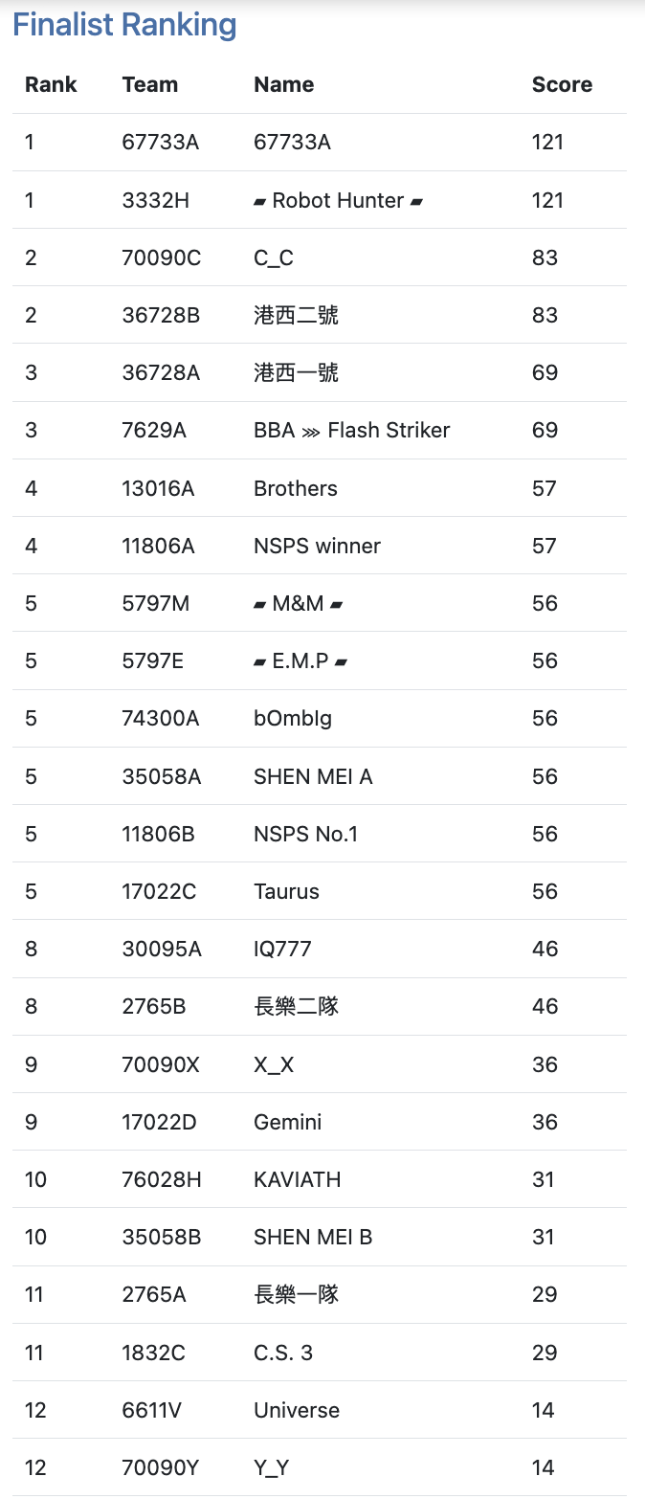Select the IQ777 team name

click(282, 949)
